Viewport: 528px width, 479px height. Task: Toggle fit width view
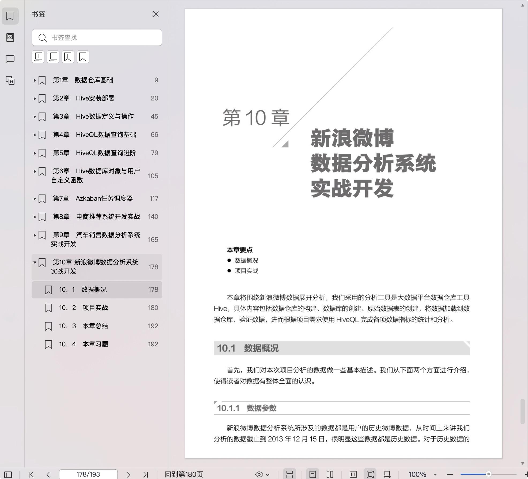coord(387,474)
